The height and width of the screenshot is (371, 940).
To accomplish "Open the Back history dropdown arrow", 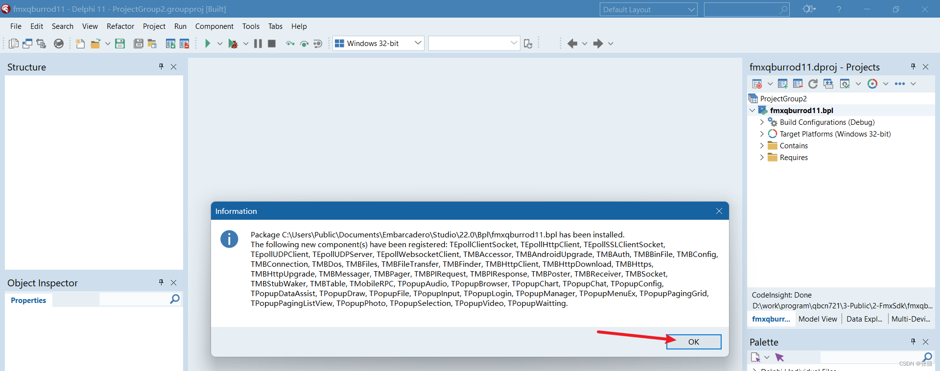I will [585, 44].
